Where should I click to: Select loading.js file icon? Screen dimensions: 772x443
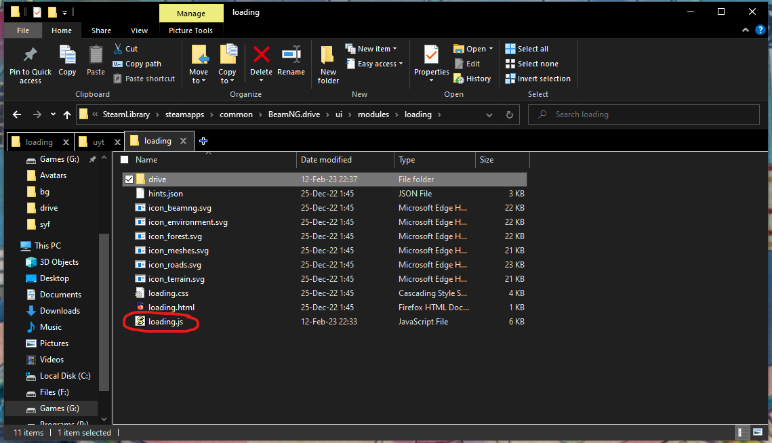point(140,321)
